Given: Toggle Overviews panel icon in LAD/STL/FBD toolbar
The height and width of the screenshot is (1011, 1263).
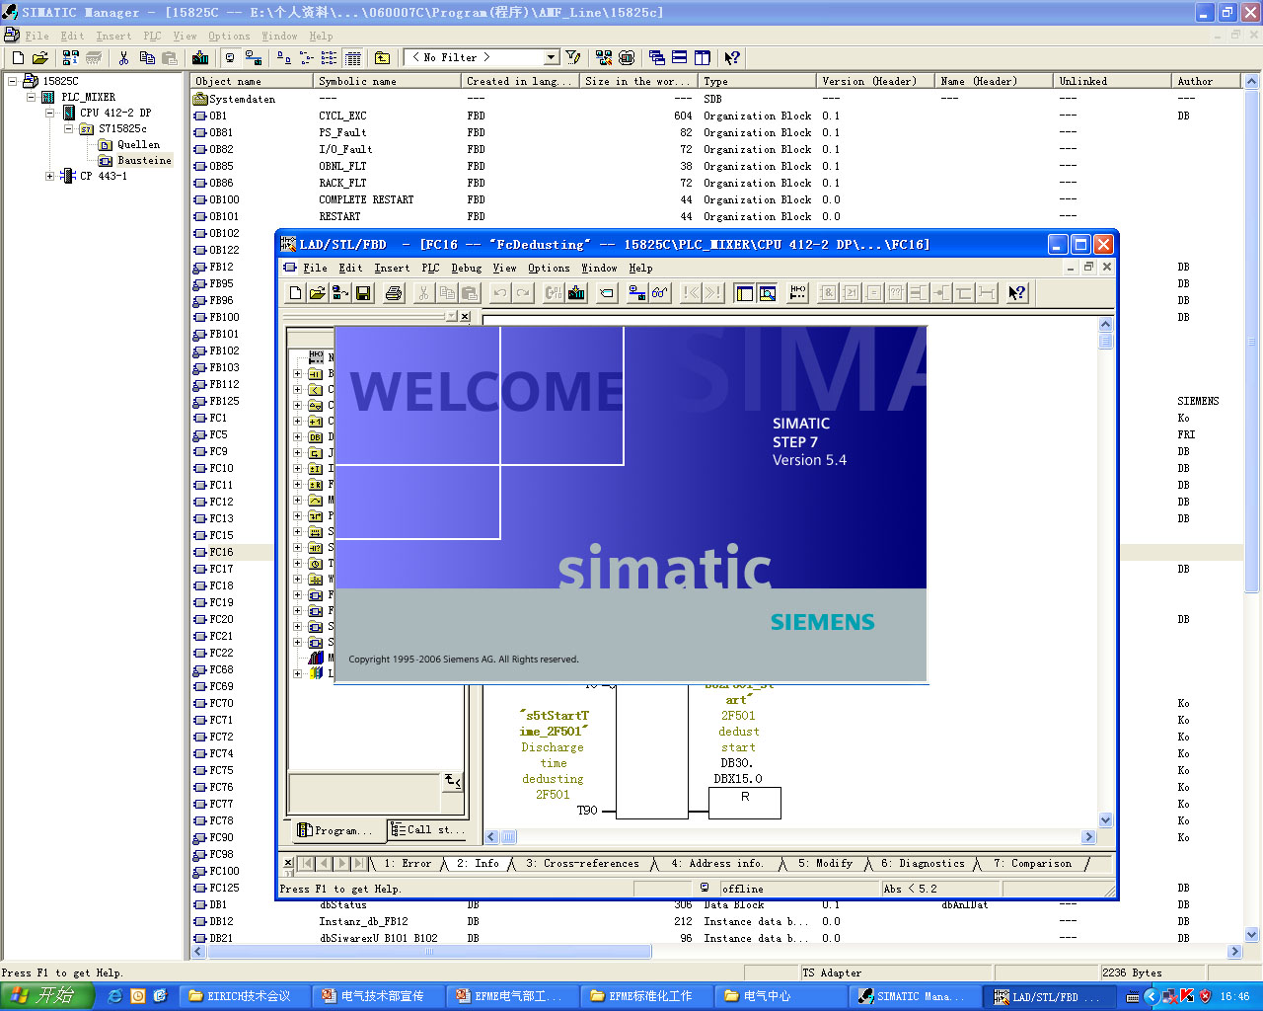Looking at the screenshot, I should tap(745, 293).
